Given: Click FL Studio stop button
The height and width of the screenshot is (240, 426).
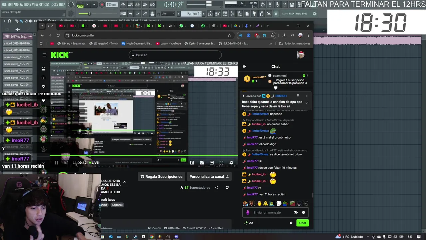Looking at the screenshot, I should click(x=94, y=5).
